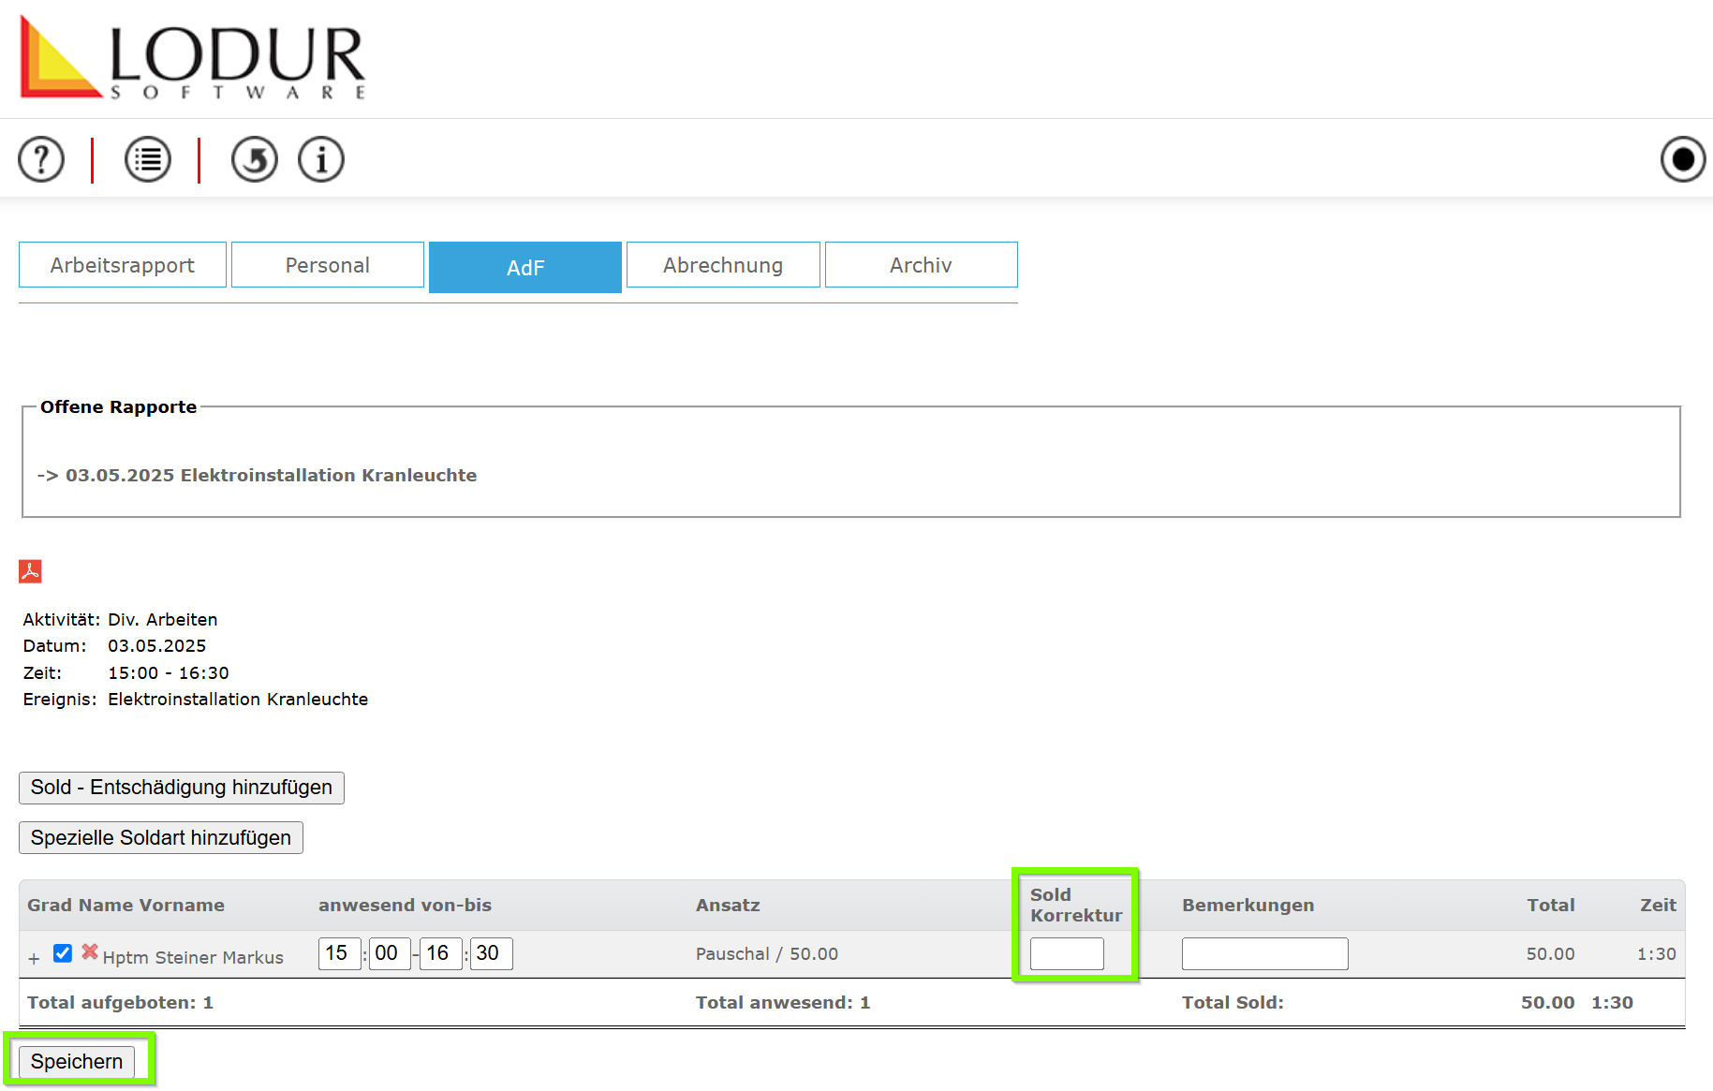
Task: Click the LODUR Software logo
Action: pos(192,58)
